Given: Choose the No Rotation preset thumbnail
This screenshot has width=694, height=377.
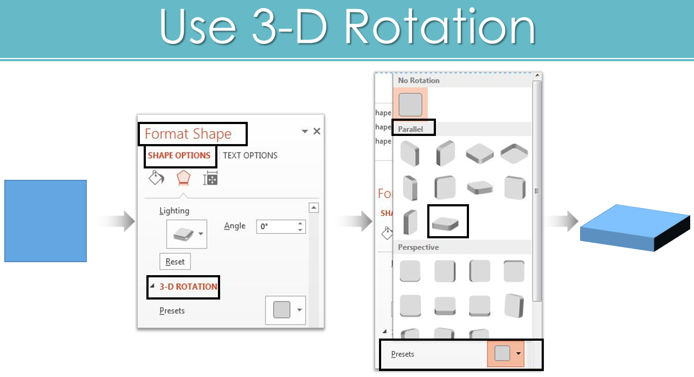Looking at the screenshot, I should pos(410,105).
